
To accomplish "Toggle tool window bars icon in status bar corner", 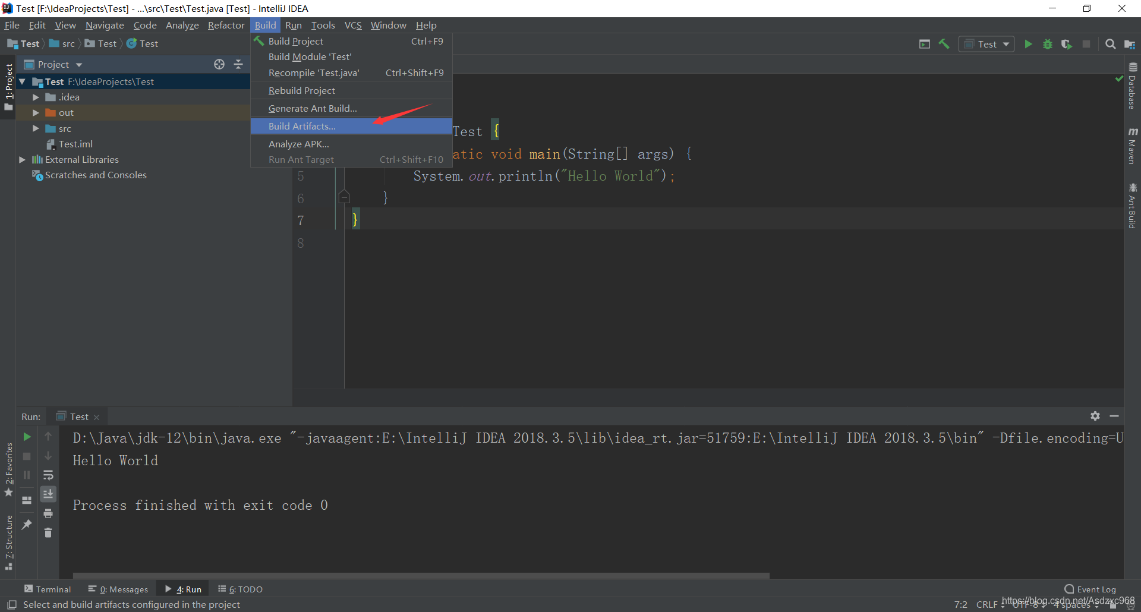I will pyautogui.click(x=11, y=604).
